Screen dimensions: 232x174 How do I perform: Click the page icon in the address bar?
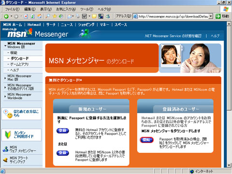pyautogui.click(x=136, y=16)
